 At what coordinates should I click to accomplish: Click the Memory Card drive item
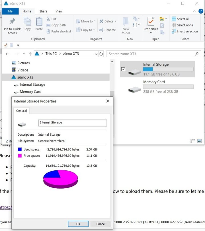[x=157, y=87]
